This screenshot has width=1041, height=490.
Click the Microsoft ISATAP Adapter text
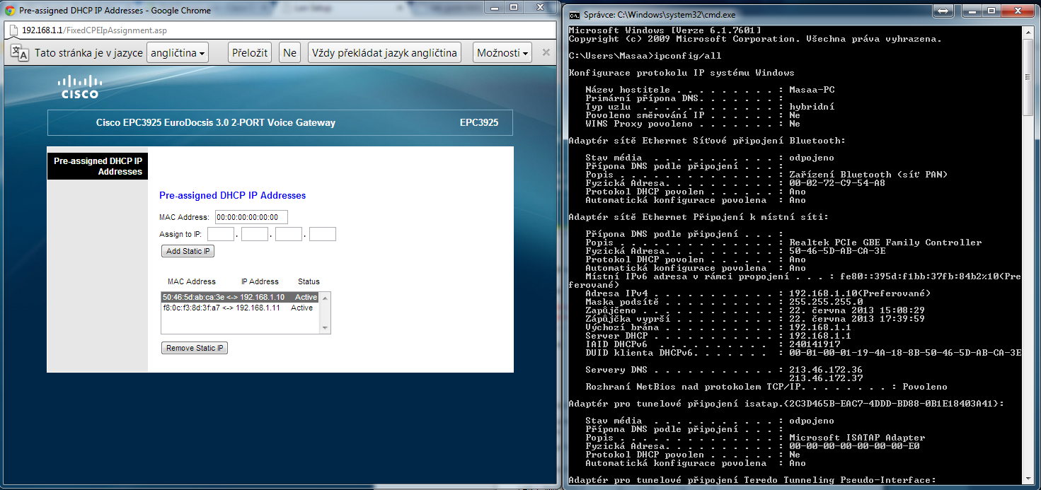pos(857,438)
